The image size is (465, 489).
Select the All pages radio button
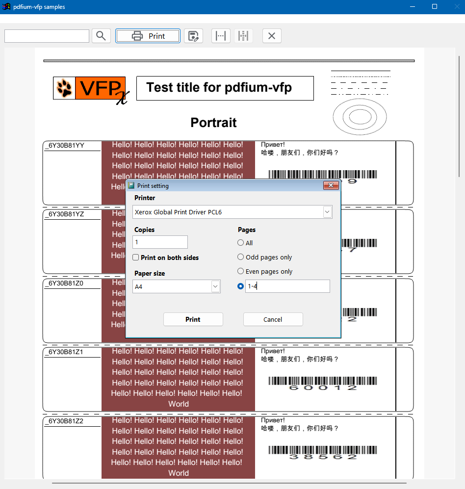(x=240, y=243)
